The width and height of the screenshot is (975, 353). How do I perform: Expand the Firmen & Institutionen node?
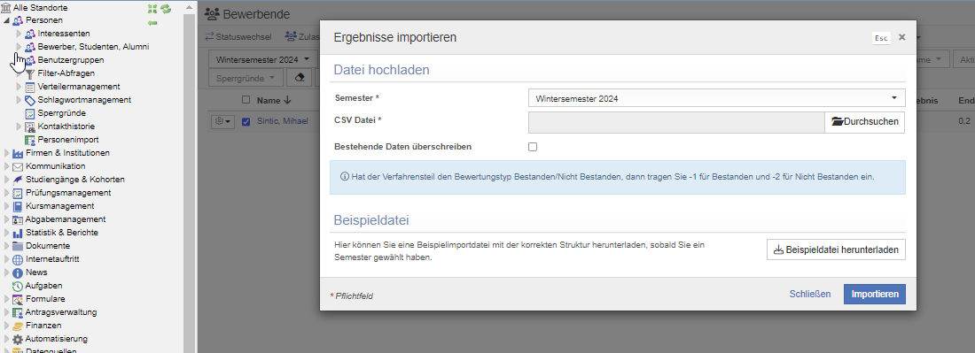(x=6, y=153)
